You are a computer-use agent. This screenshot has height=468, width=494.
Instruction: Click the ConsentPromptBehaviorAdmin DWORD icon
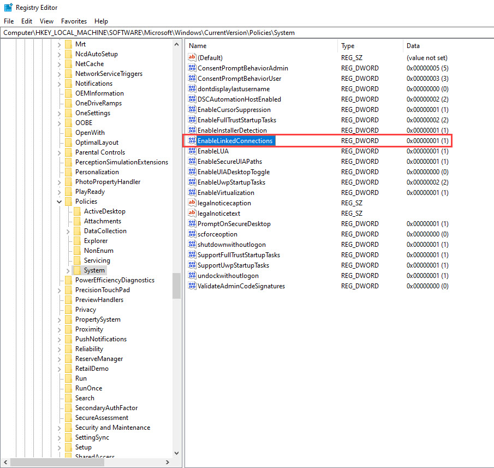[x=192, y=68]
